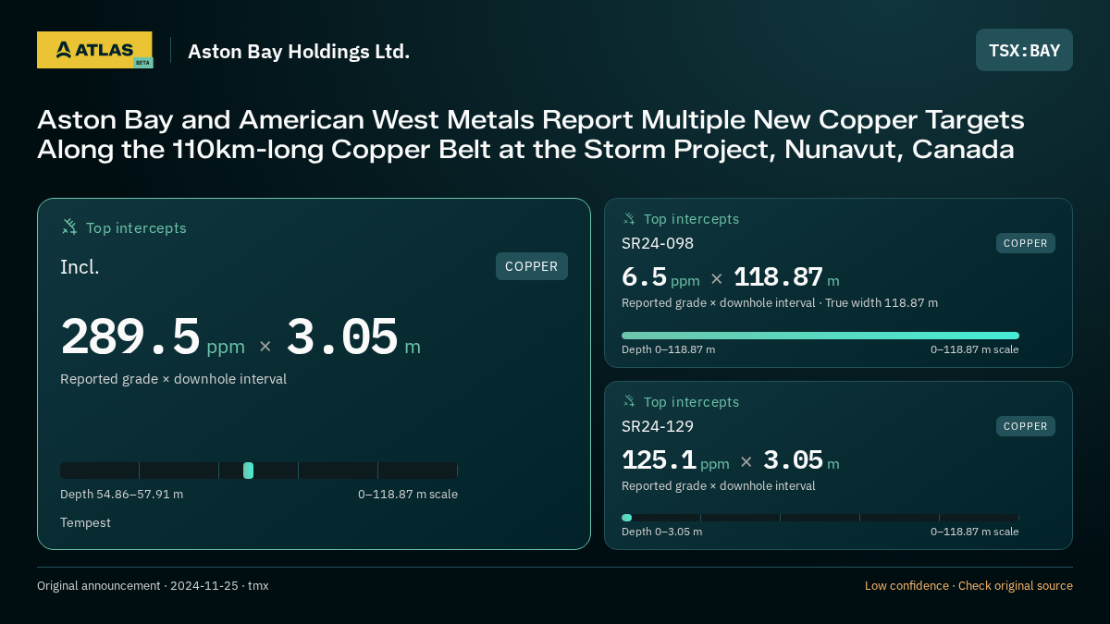Image resolution: width=1110 pixels, height=624 pixels.
Task: Click the drill icon in the SR24-129 card
Action: [x=629, y=401]
